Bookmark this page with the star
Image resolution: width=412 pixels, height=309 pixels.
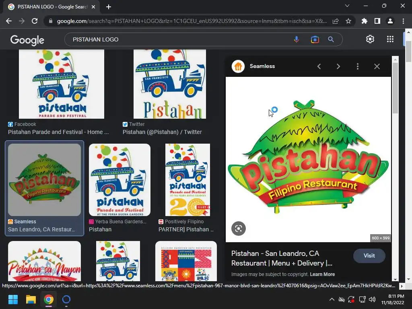(x=348, y=21)
